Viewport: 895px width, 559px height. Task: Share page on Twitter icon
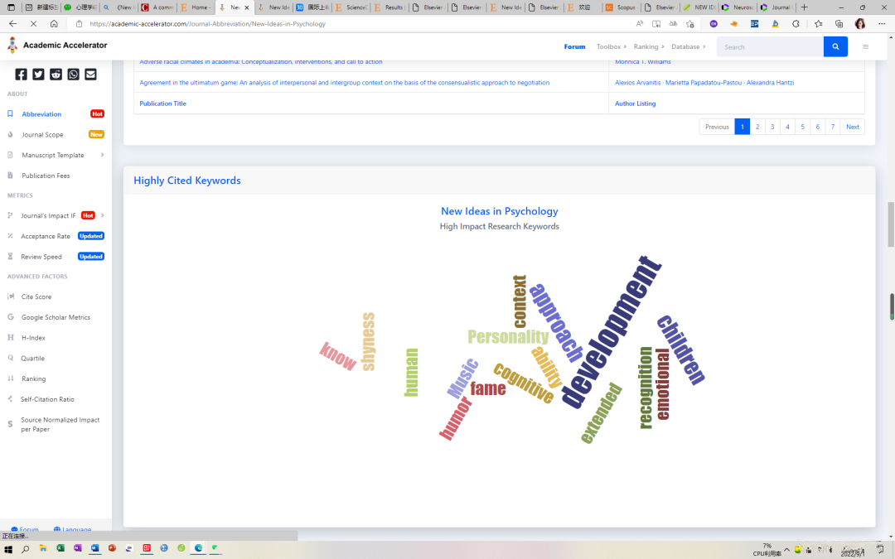tap(38, 75)
